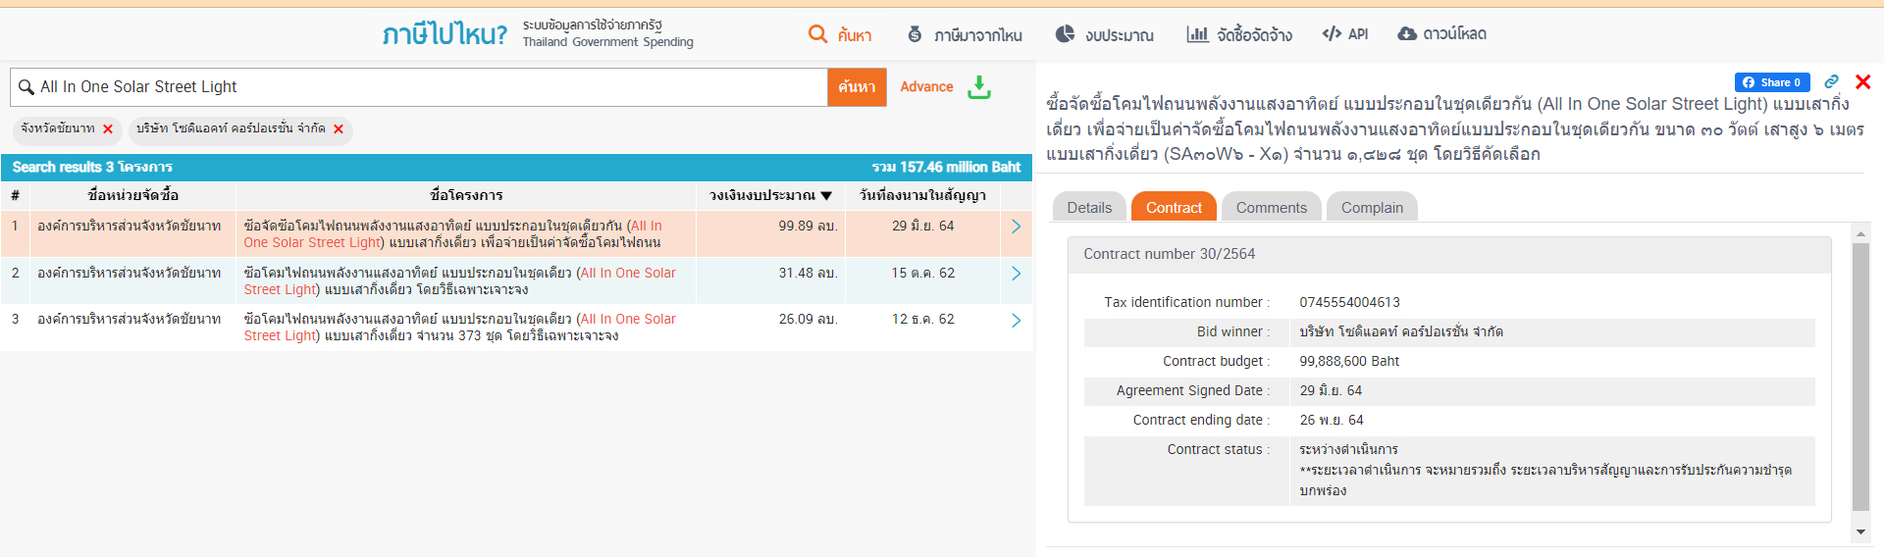This screenshot has height=557, width=1884.
Task: Switch to the Details tab
Action: (1089, 208)
